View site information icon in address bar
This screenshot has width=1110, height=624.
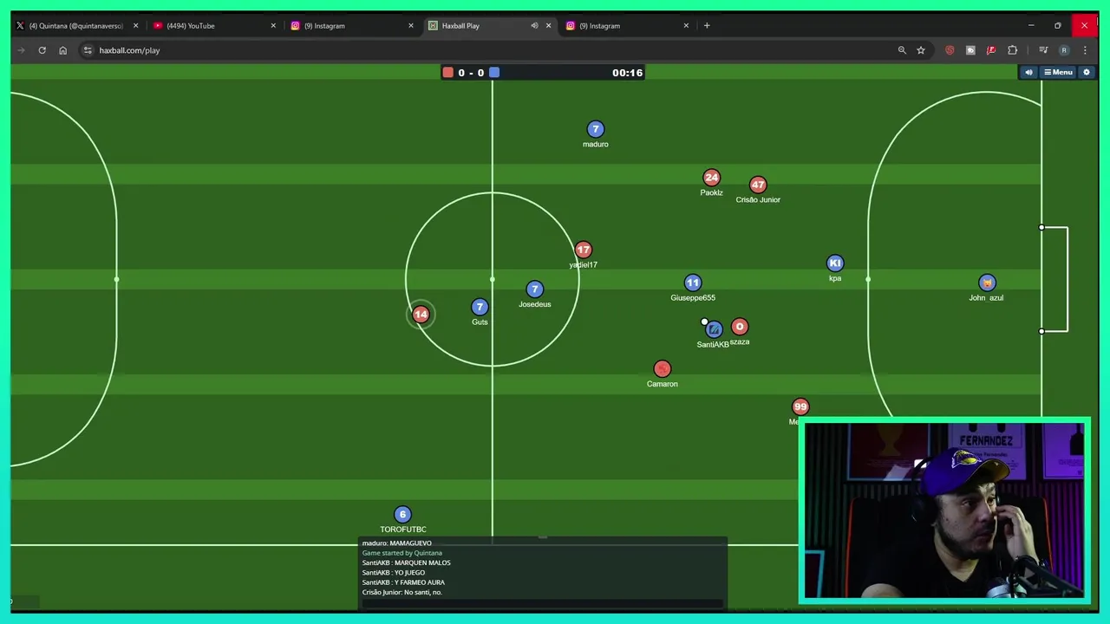click(x=88, y=50)
